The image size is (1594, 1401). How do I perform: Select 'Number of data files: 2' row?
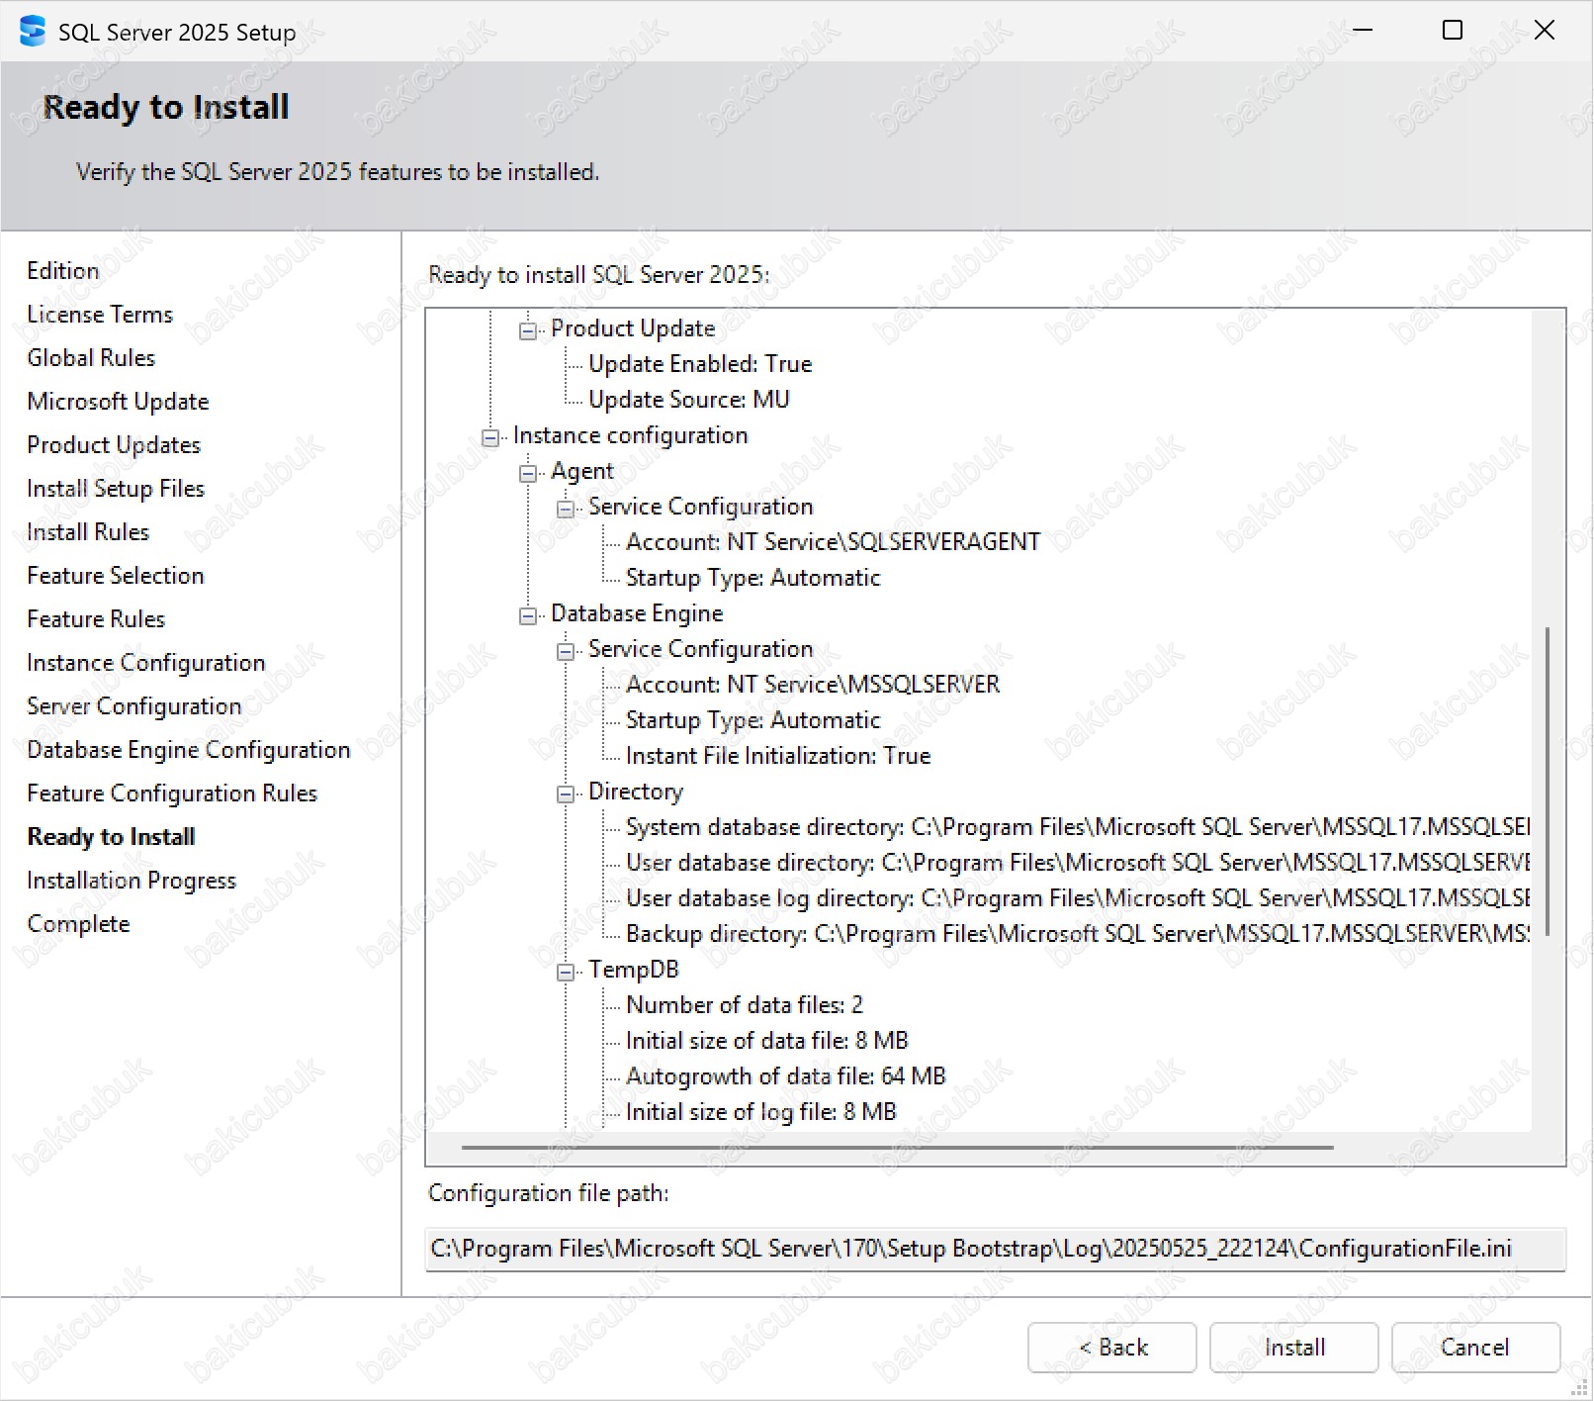click(x=745, y=1005)
